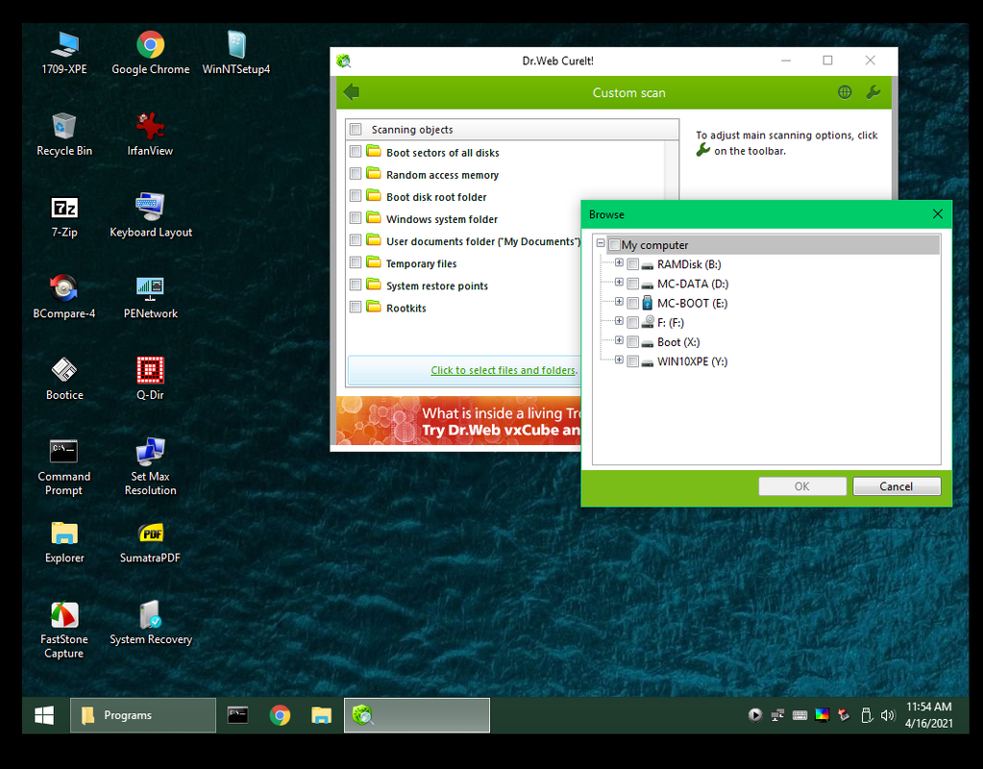Open Chrome from the taskbar
Screen dimensions: 983x769
[x=281, y=715]
